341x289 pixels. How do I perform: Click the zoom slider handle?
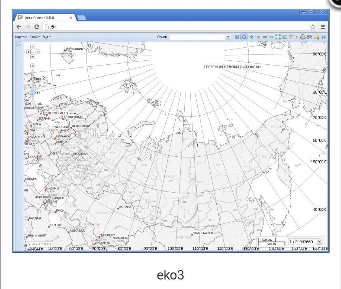[x=33, y=93]
